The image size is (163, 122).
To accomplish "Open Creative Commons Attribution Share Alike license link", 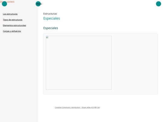I will (77, 108).
